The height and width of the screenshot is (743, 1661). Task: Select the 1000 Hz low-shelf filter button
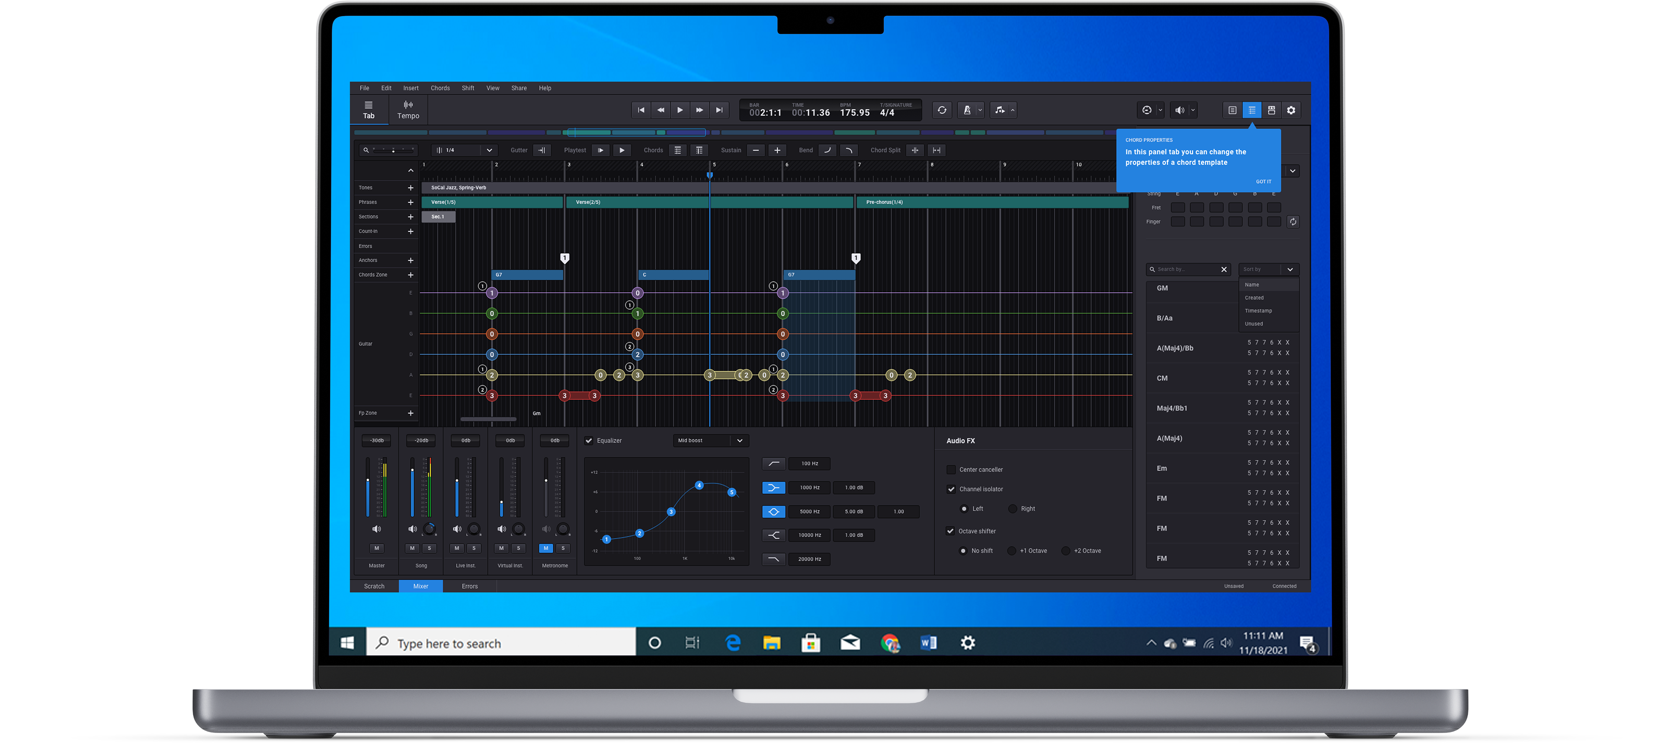click(774, 487)
